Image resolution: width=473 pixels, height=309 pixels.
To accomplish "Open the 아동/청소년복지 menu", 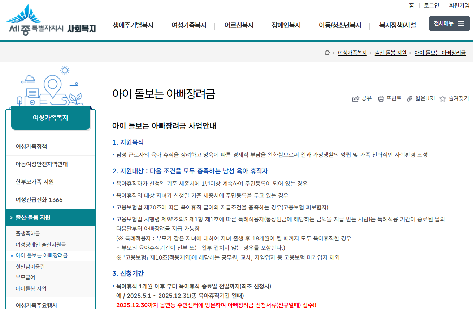I will point(339,25).
